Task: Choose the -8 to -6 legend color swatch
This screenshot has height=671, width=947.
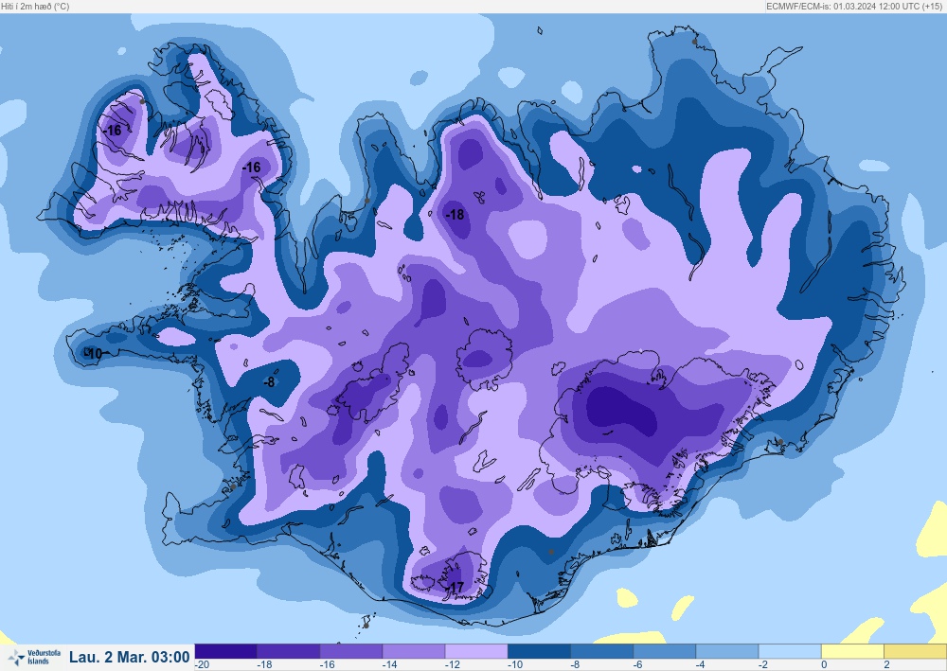Action: click(x=602, y=651)
